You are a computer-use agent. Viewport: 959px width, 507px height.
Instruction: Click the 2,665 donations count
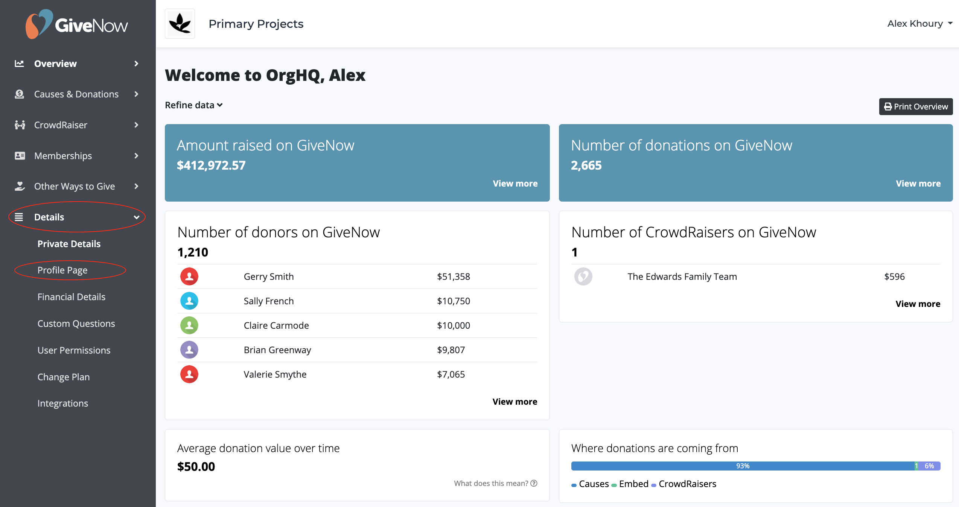(x=586, y=165)
